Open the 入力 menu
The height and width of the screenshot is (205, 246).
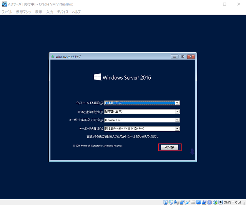pyautogui.click(x=50, y=12)
